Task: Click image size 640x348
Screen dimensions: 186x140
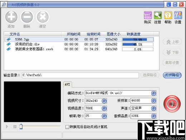Action: (x=111, y=49)
